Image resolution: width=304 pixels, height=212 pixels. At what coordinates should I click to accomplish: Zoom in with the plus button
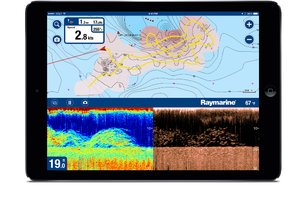click(249, 25)
